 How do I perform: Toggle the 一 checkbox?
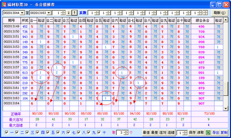[6, 132]
